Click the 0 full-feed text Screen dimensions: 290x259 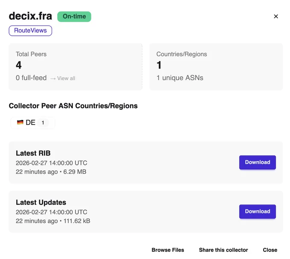tap(31, 78)
